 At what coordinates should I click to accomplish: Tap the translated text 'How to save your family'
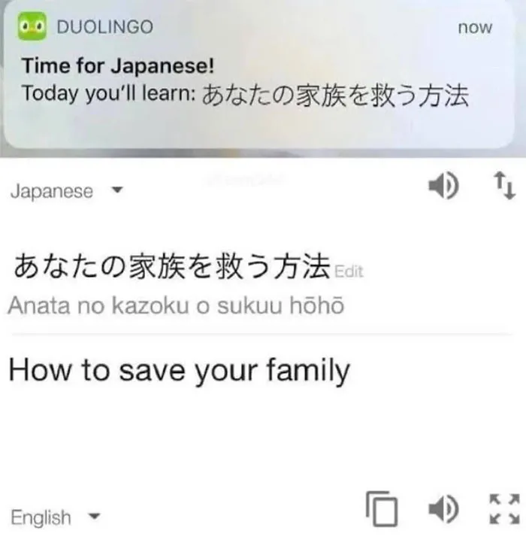point(180,371)
